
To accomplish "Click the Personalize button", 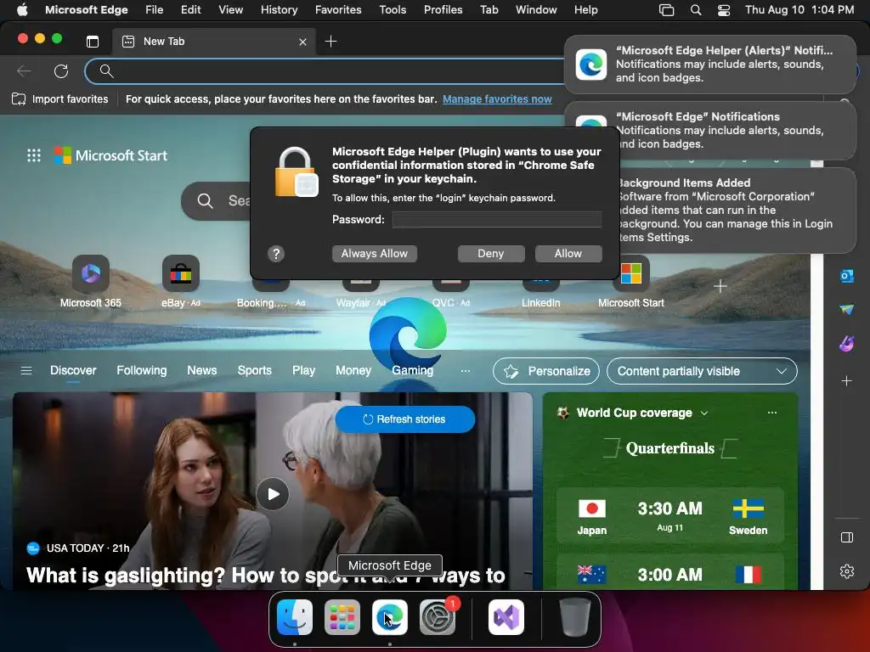I will [x=546, y=371].
